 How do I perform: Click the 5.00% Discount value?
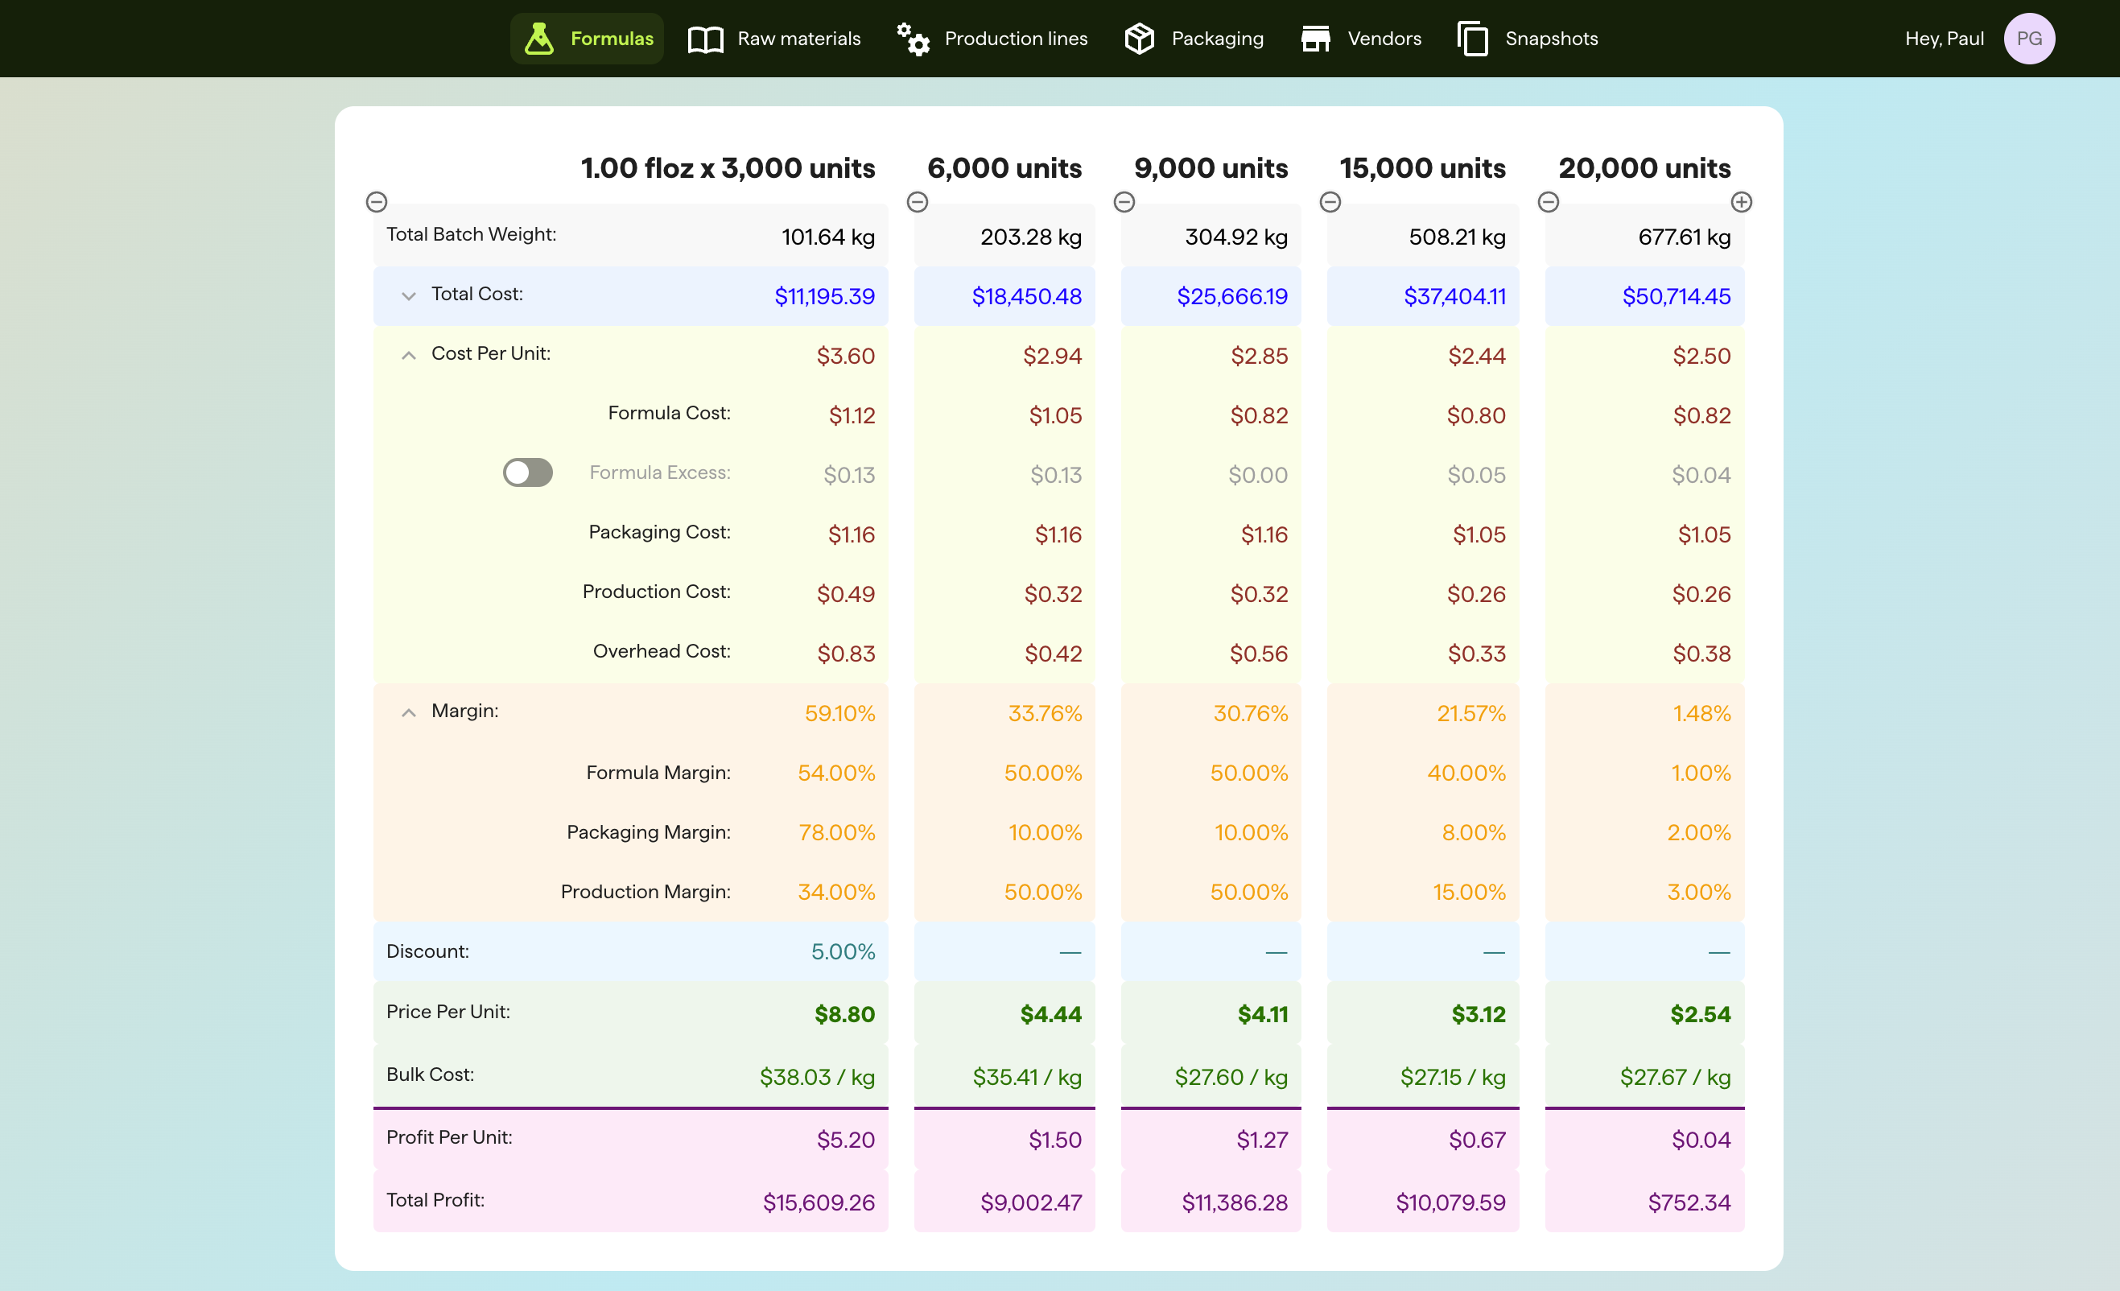click(x=843, y=951)
